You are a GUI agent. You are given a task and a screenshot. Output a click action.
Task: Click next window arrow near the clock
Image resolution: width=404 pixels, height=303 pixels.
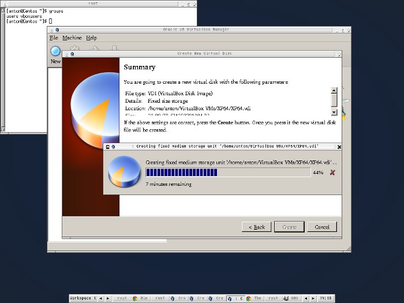(x=313, y=298)
